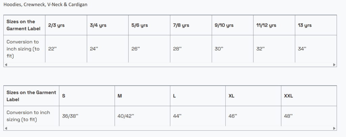Click the M size header cell
346x137 pixels.
[120, 96]
